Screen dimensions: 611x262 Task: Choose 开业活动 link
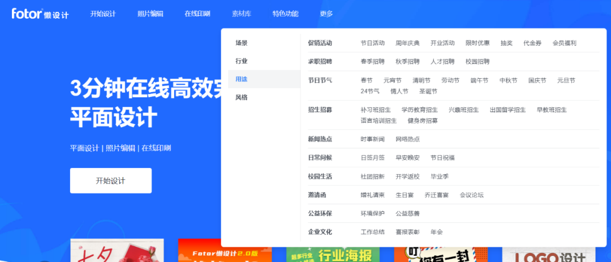pyautogui.click(x=442, y=43)
